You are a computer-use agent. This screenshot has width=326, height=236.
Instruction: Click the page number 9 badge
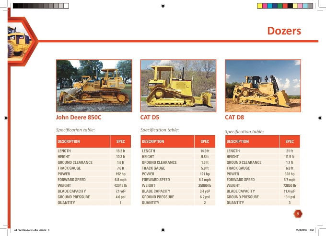tap(298, 214)
